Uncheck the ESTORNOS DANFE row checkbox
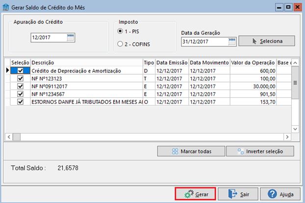Image resolution: width=305 pixels, height=203 pixels. tap(20, 102)
